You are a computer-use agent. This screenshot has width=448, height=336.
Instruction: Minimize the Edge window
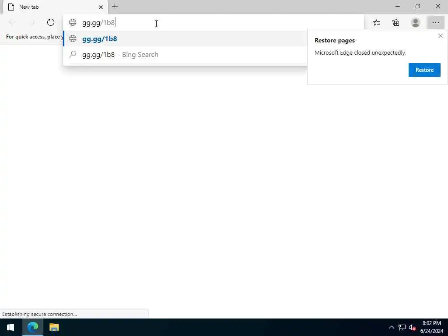coord(397,6)
